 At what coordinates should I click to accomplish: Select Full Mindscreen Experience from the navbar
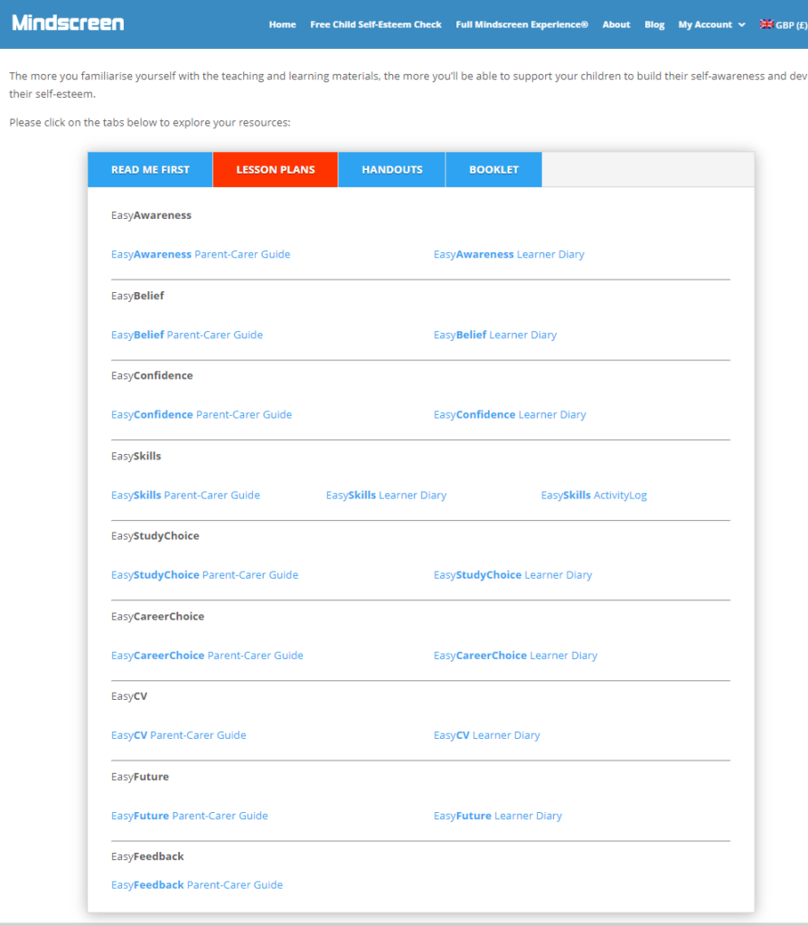coord(521,24)
